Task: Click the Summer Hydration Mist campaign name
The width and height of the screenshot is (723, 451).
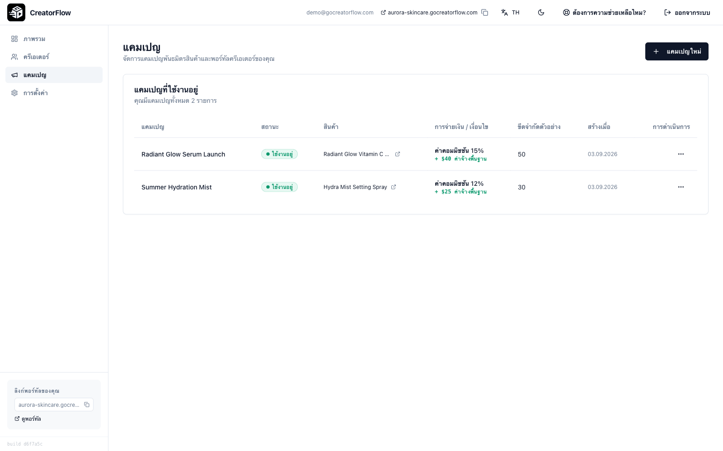Action: tap(176, 187)
